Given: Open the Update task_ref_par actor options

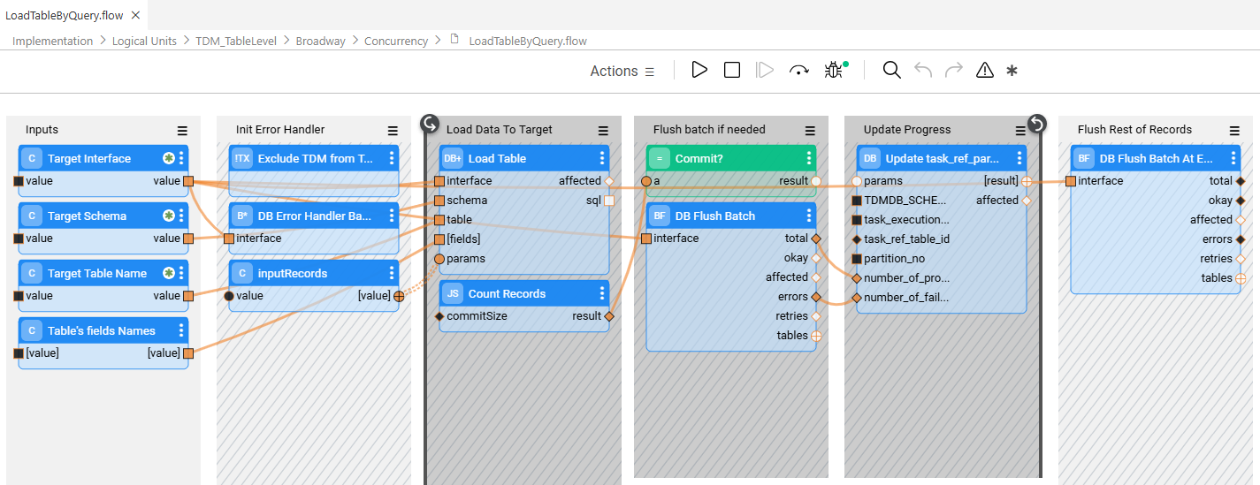Looking at the screenshot, I should (x=1019, y=158).
